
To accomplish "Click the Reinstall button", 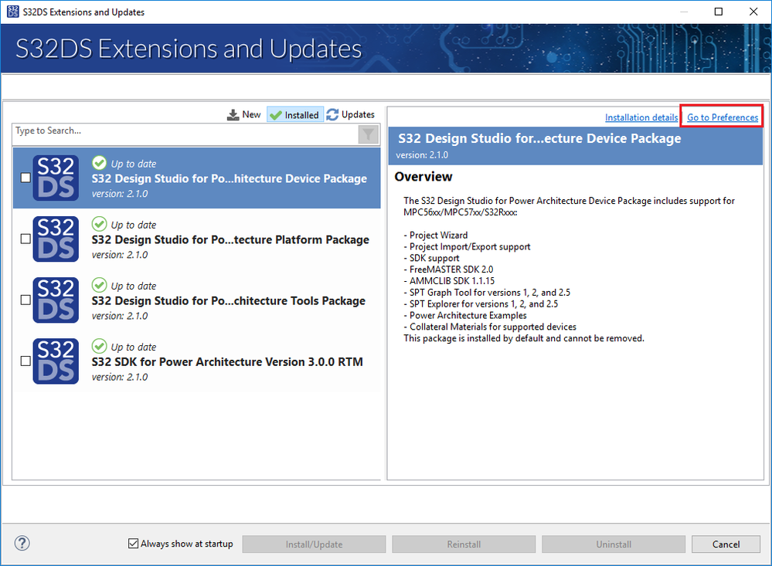I will [464, 544].
